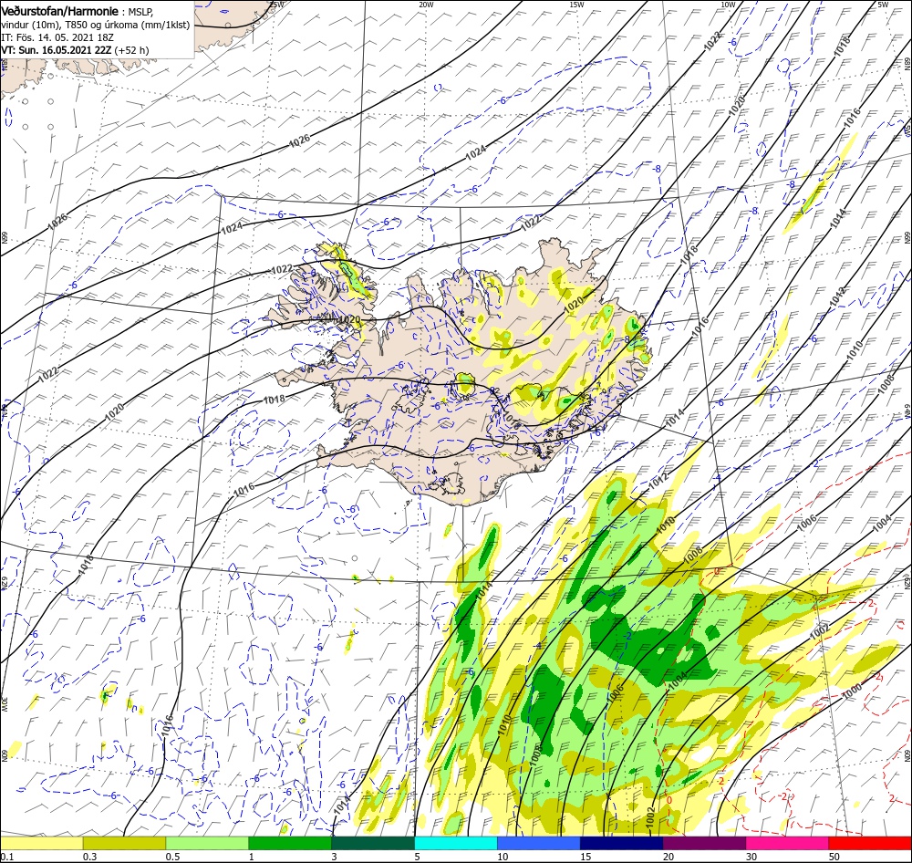
Task: Click the yellow 0.1–0.3 precipitation legend swatch
Action: 41,843
